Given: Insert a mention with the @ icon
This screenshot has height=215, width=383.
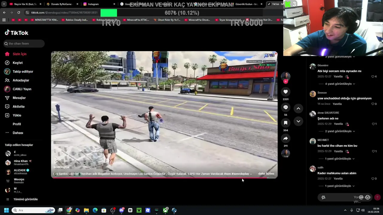Looking at the screenshot, I should coord(361,197).
